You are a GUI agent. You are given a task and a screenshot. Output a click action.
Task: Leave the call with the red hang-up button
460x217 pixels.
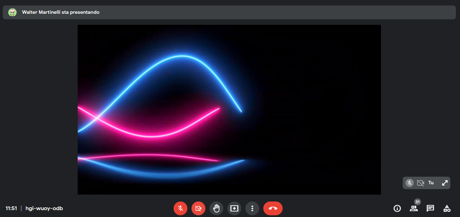273,208
